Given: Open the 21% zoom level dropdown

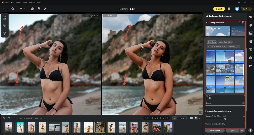Looking at the screenshot, I should [x=181, y=118].
